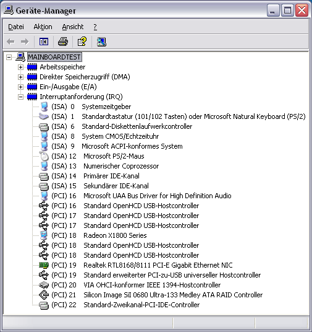Select Silicon Image SiI 0680 RAID Controller
Screen dimensions: 312x332
click(x=173, y=295)
